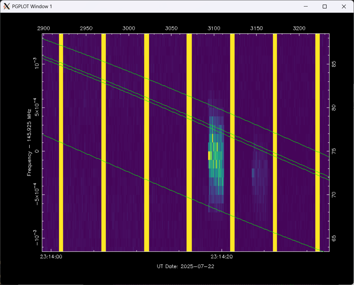Click the yellow vertical band near 3220
This screenshot has height=285, width=354.
tap(317, 142)
